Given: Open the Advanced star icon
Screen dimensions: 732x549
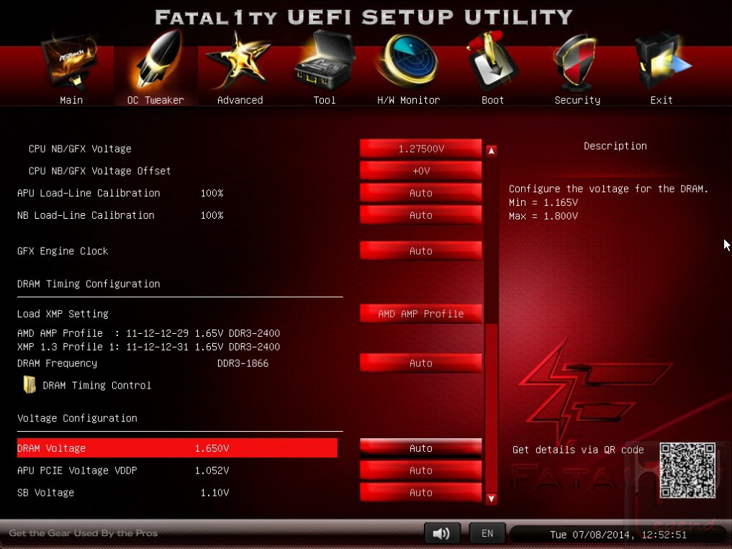Looking at the screenshot, I should pyautogui.click(x=238, y=60).
